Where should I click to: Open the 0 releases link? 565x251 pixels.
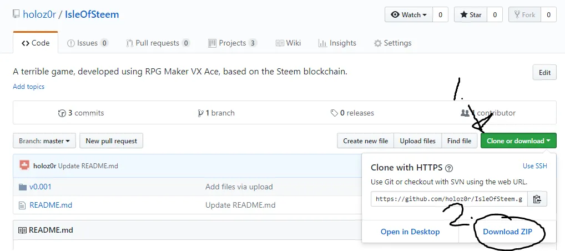coord(352,113)
